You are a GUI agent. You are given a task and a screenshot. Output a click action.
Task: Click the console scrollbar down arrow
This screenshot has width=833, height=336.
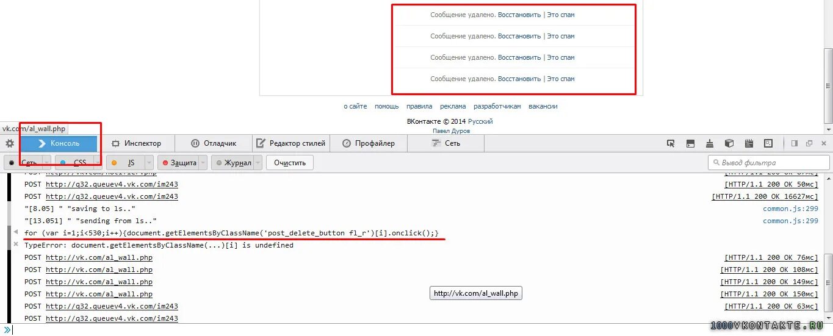[x=828, y=320]
